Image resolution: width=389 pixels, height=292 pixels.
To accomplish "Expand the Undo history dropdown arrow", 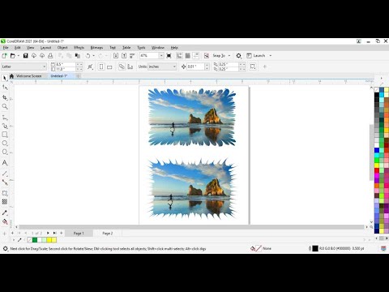I will (x=94, y=56).
